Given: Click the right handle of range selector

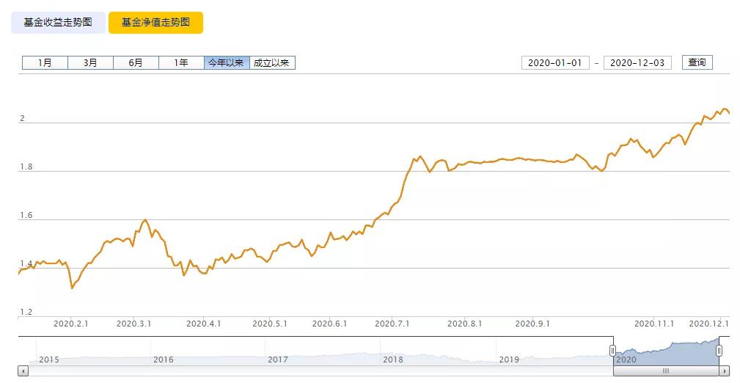Looking at the screenshot, I should pos(719,351).
